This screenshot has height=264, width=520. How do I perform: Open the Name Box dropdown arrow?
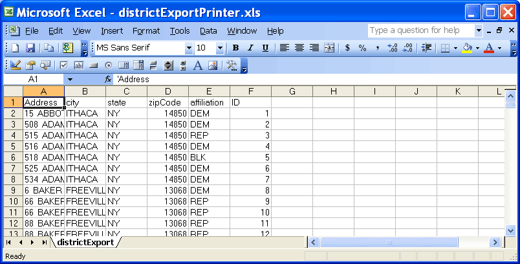pos(69,79)
